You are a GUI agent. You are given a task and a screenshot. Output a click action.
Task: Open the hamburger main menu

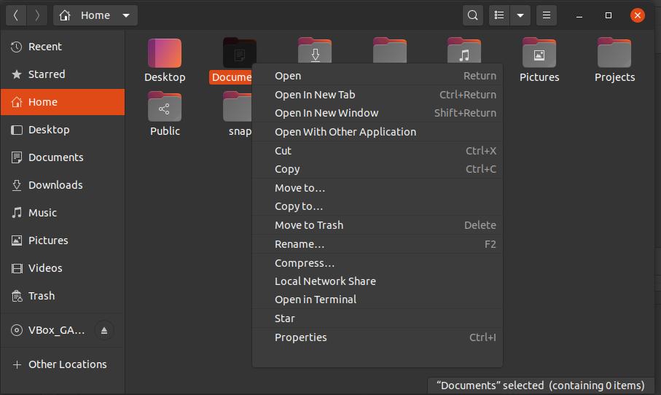coord(547,15)
